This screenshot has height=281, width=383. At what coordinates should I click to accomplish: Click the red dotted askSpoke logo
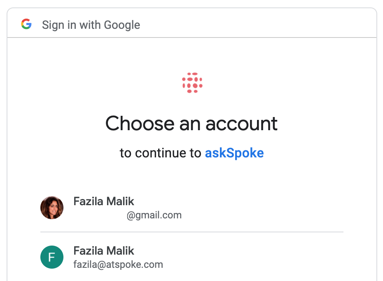tap(192, 82)
